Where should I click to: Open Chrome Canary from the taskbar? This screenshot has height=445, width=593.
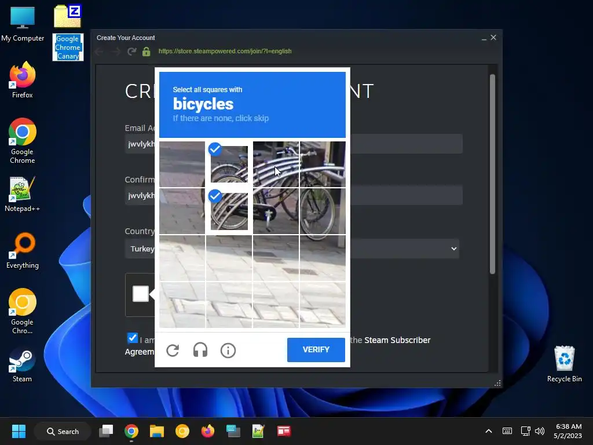tap(182, 431)
